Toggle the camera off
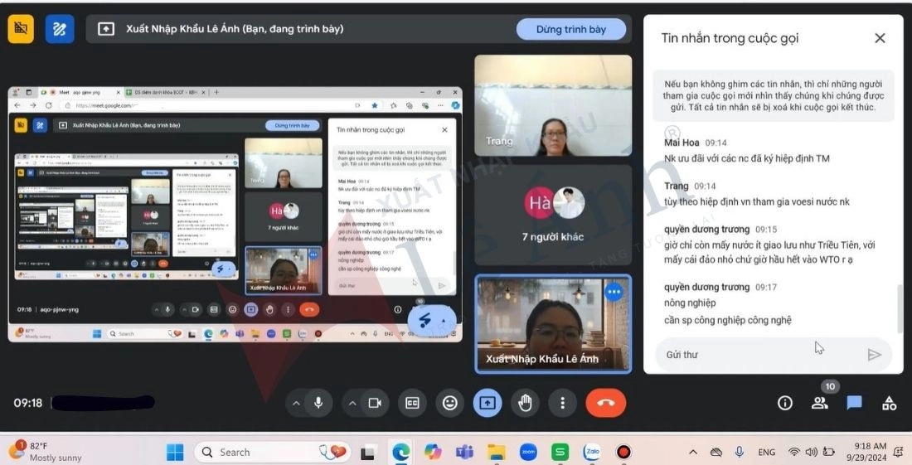The width and height of the screenshot is (912, 465). 375,403
